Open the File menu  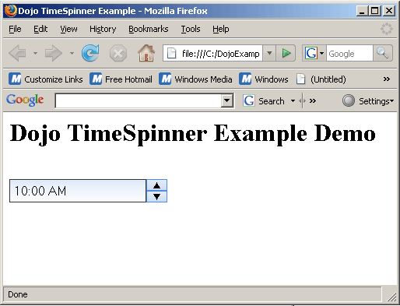pyautogui.click(x=15, y=29)
